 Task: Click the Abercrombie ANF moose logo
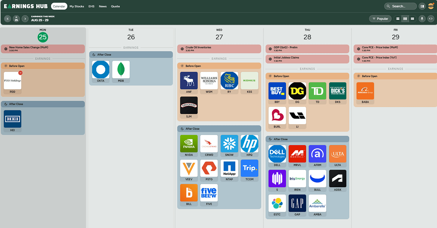[189, 80]
